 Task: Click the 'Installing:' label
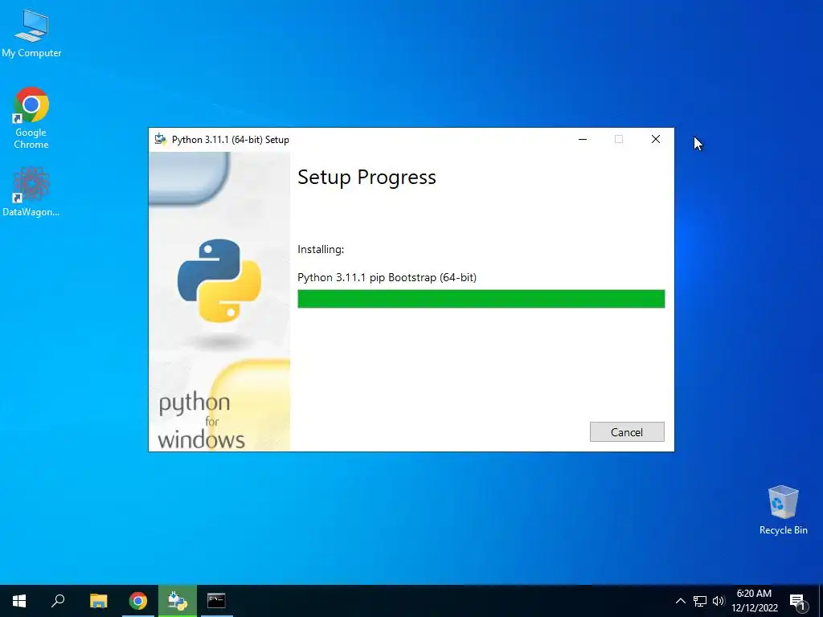coord(321,249)
